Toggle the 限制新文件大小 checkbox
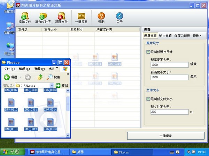Screen dimensions: 209x156 click(148, 99)
